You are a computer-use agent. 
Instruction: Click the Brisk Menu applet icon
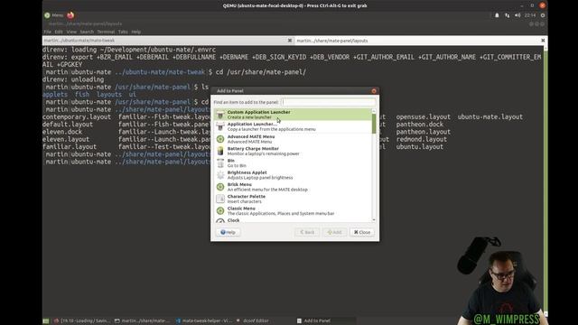[x=220, y=187]
